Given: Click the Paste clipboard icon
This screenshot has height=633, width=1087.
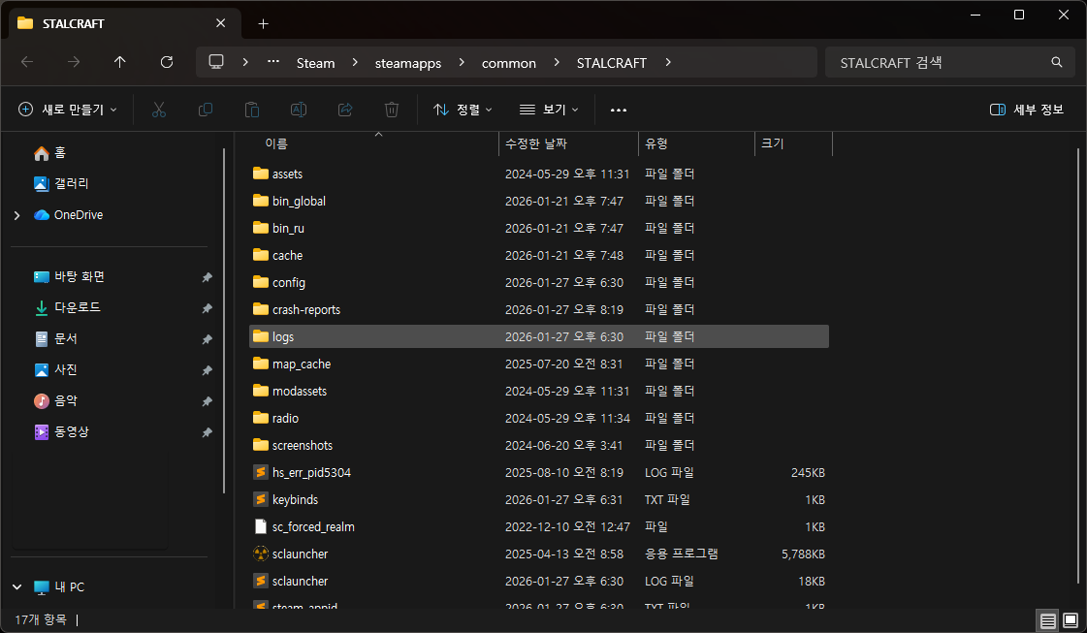Looking at the screenshot, I should (x=252, y=110).
